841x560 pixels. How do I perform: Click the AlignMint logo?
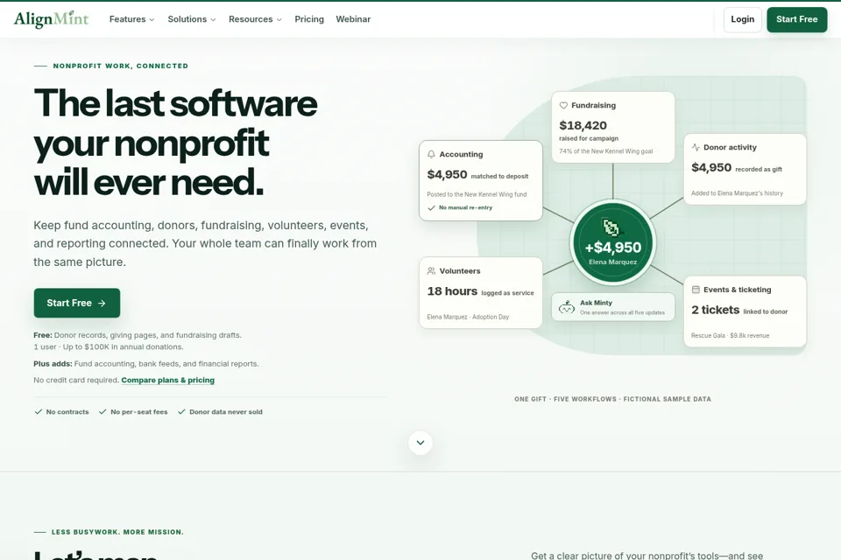tap(51, 19)
